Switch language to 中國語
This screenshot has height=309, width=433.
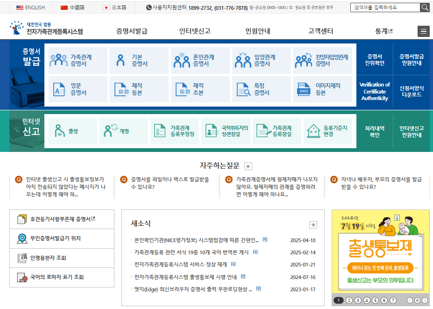coord(72,7)
